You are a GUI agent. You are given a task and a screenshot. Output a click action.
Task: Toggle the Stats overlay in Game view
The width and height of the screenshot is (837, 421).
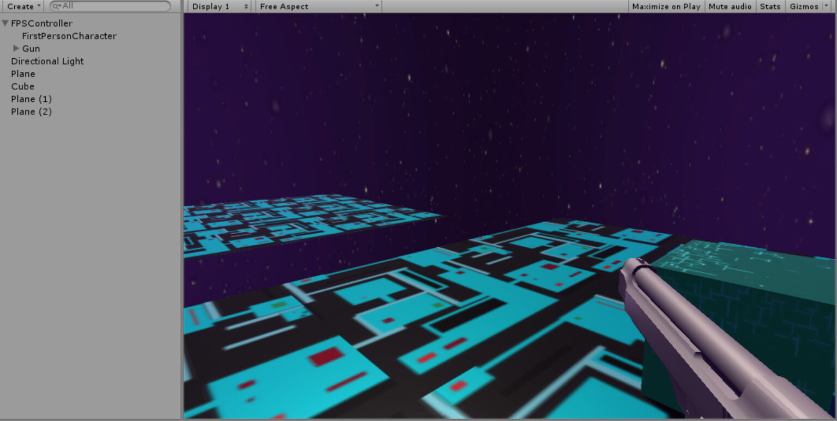[770, 6]
